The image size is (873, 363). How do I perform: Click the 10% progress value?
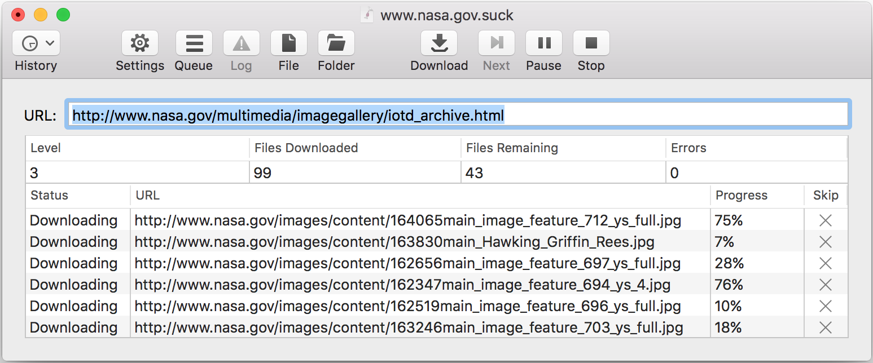[729, 306]
